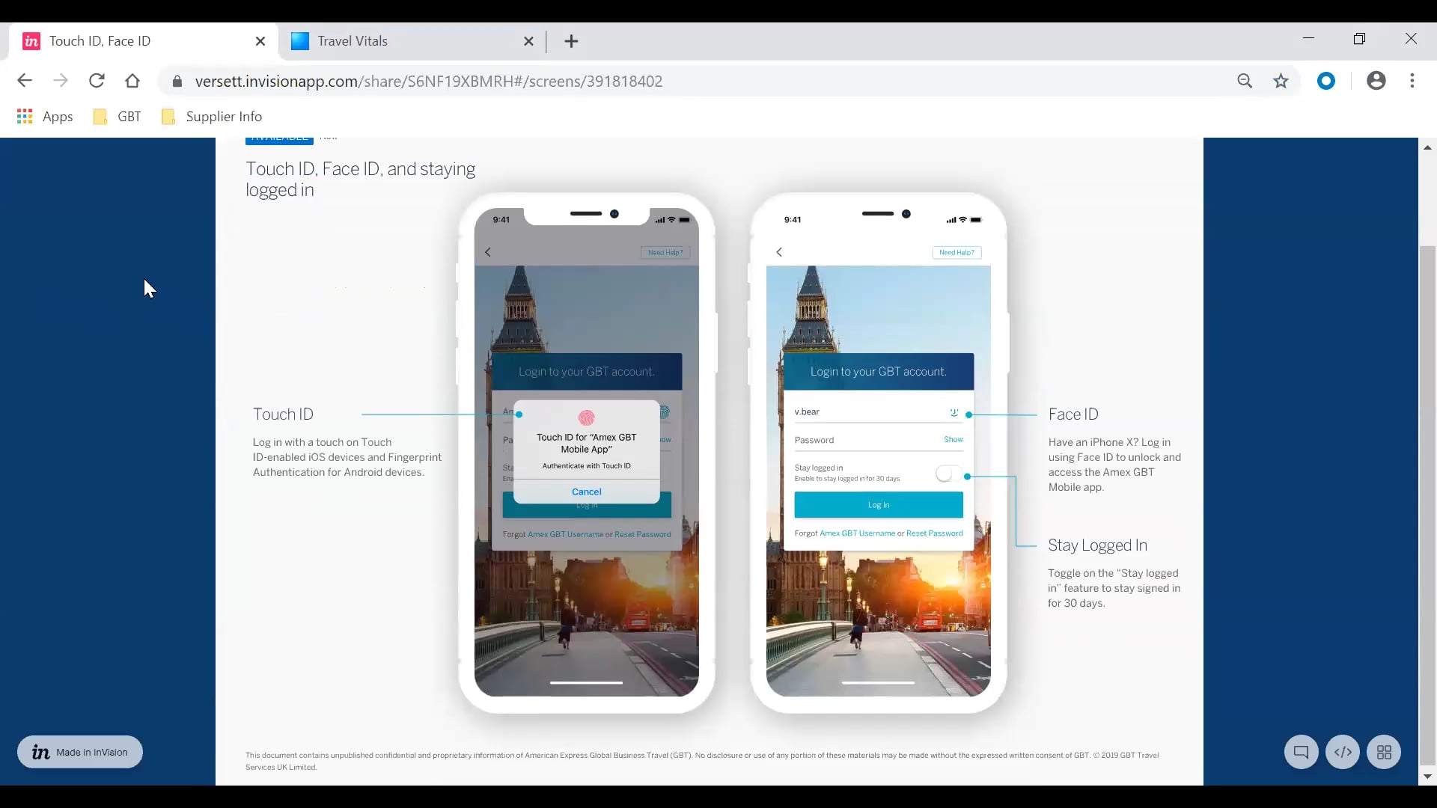The height and width of the screenshot is (808, 1437).
Task: Show the password on the Face ID screen
Action: (954, 439)
